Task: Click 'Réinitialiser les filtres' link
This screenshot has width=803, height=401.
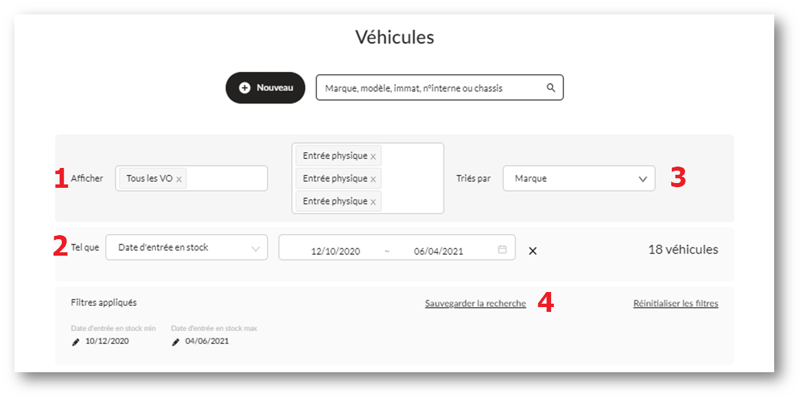Action: point(675,304)
